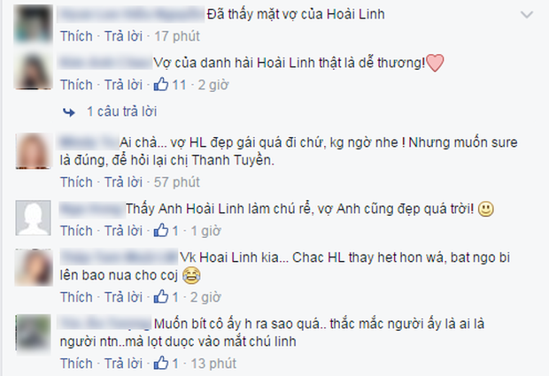The height and width of the screenshot is (376, 549).
Task: Click the laughing-tears emoji after 'cho coj'
Action: click(191, 275)
